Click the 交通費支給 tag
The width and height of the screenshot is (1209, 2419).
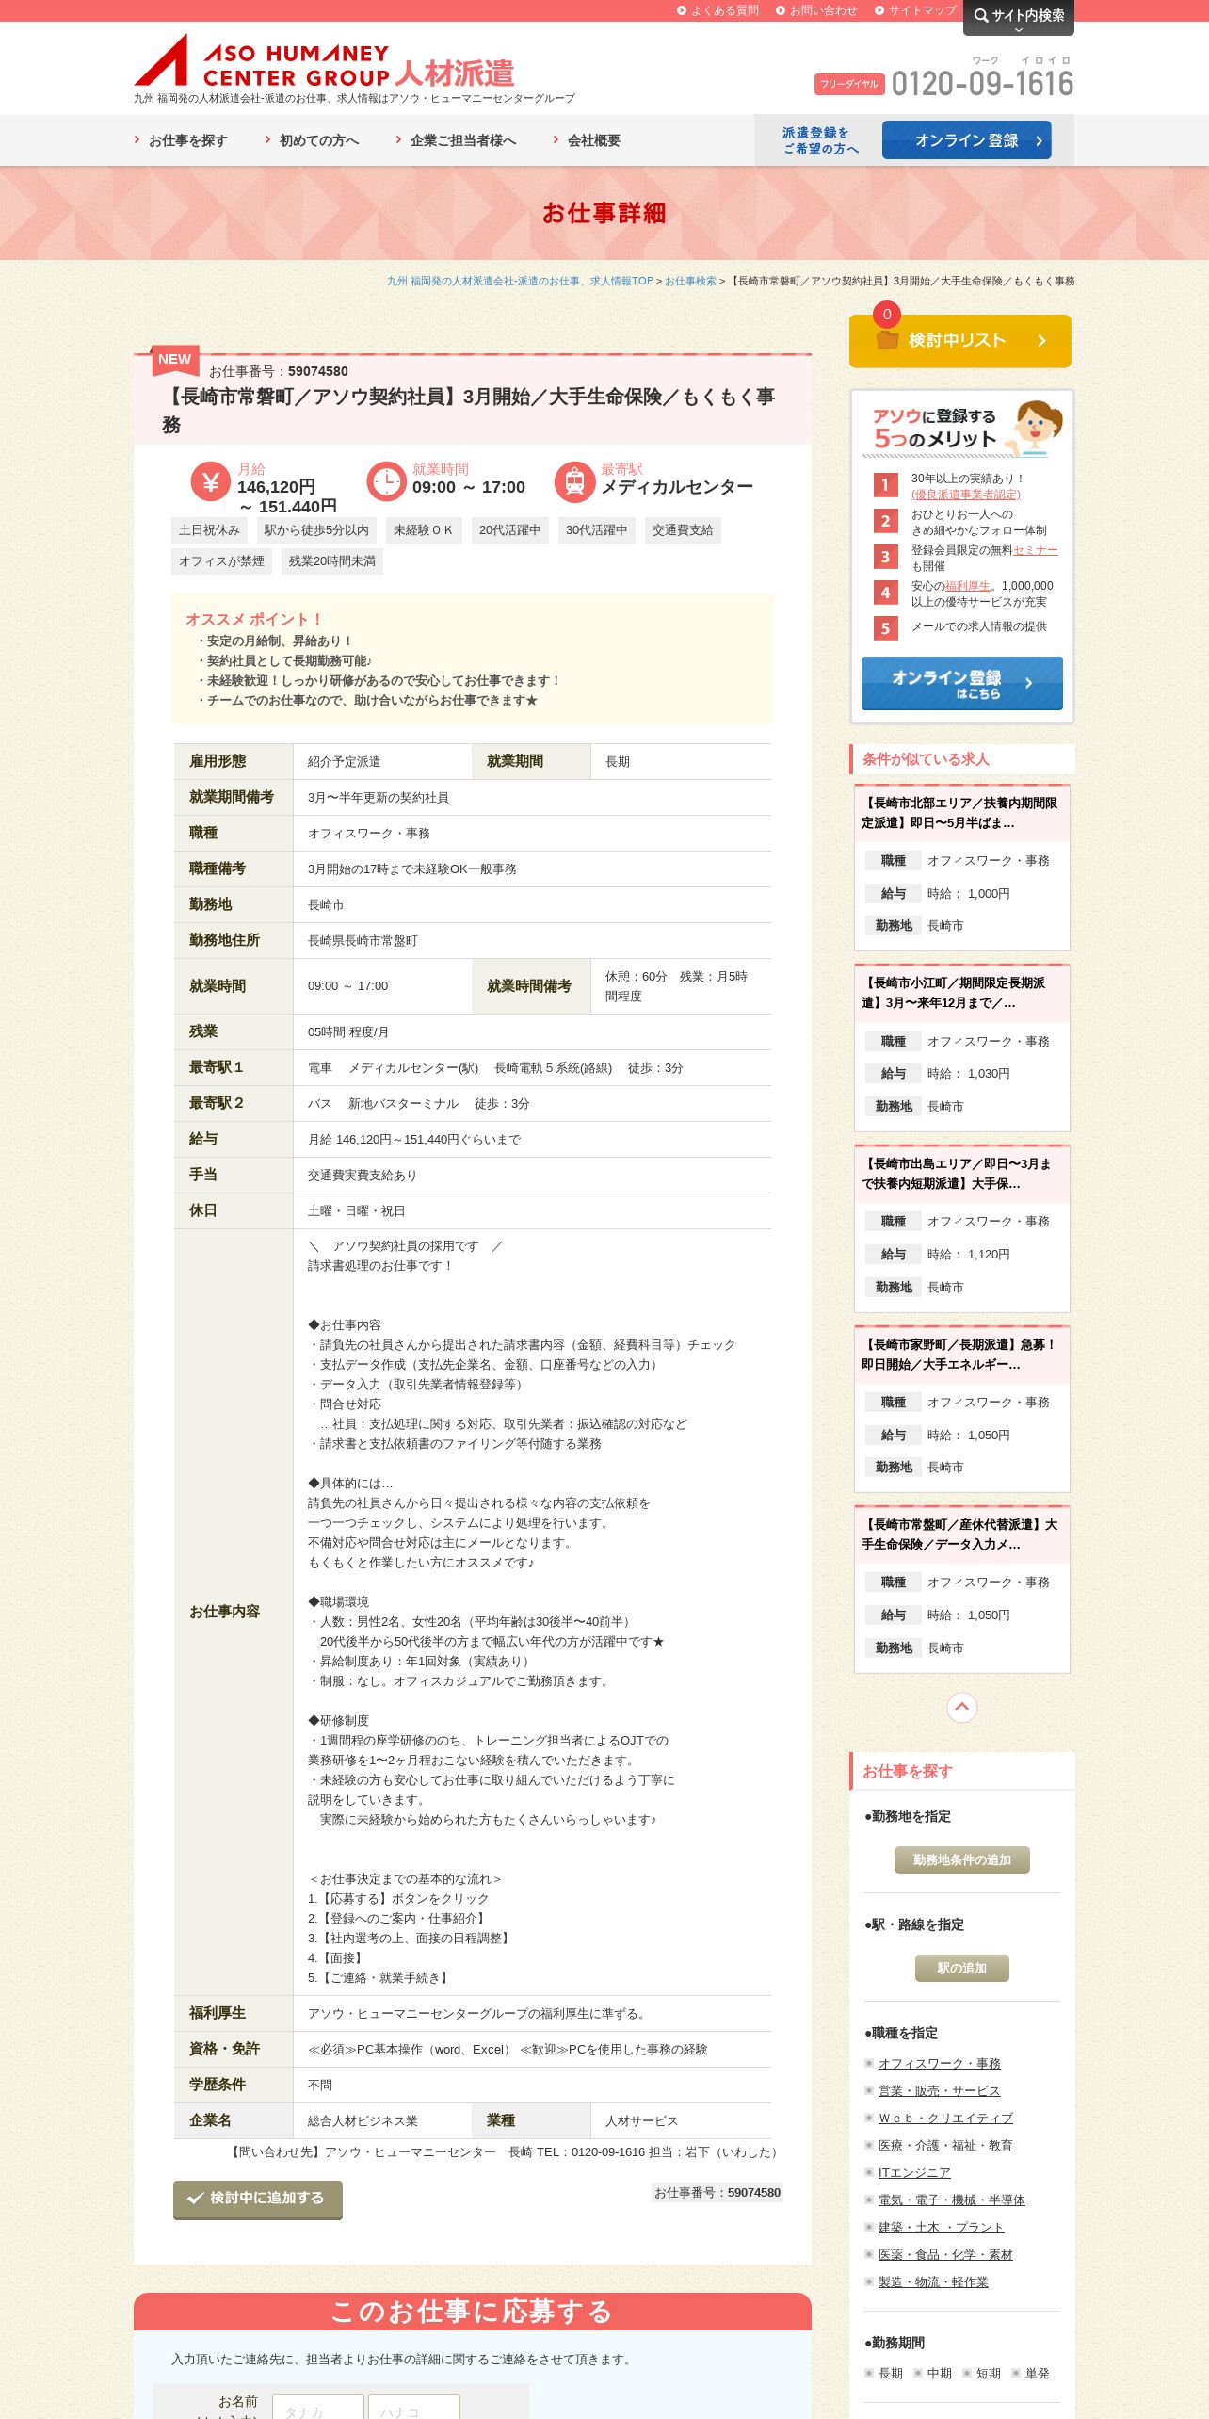(x=683, y=530)
